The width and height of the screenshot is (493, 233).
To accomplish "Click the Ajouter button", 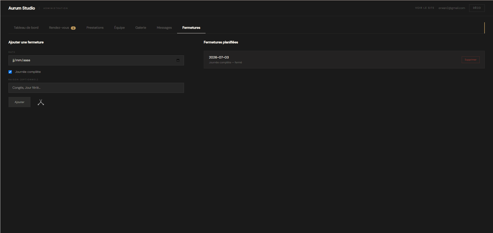I will click(20, 102).
